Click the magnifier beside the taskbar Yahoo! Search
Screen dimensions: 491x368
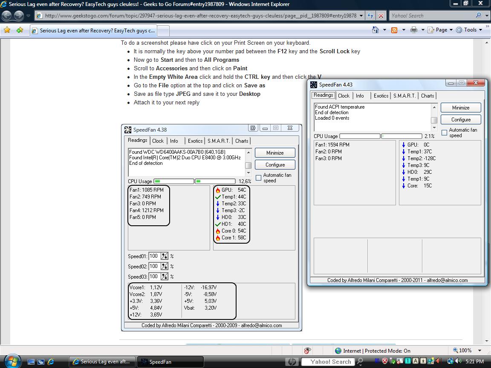pyautogui.click(x=360, y=362)
